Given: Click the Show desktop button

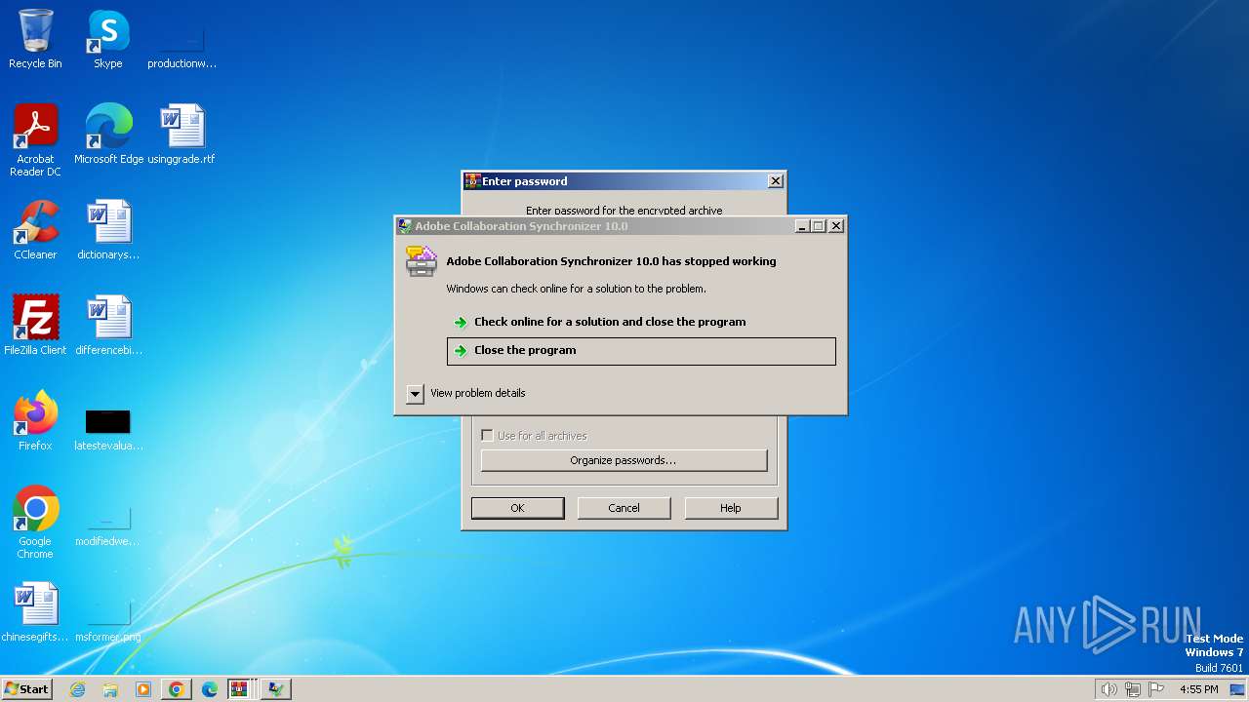Looking at the screenshot, I should [1238, 689].
